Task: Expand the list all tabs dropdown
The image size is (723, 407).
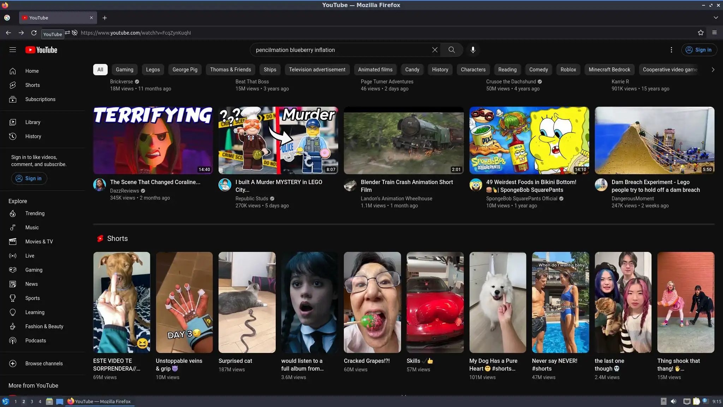Action: [x=716, y=18]
